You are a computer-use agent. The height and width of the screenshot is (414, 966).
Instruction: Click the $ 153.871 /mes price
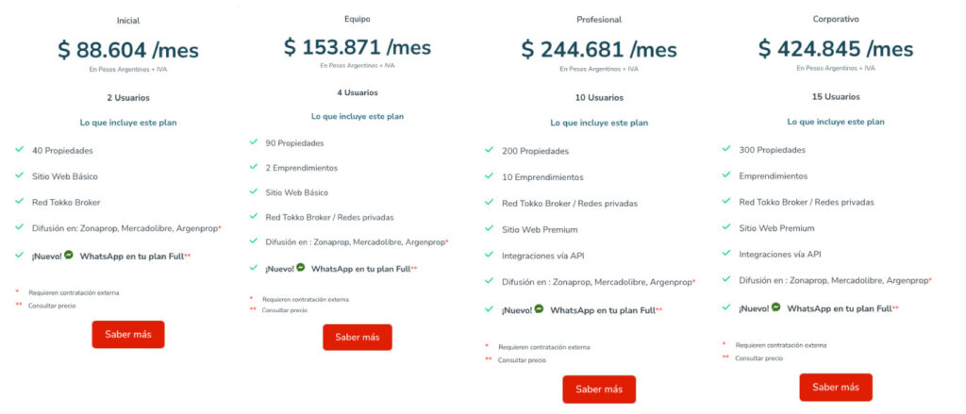click(358, 45)
